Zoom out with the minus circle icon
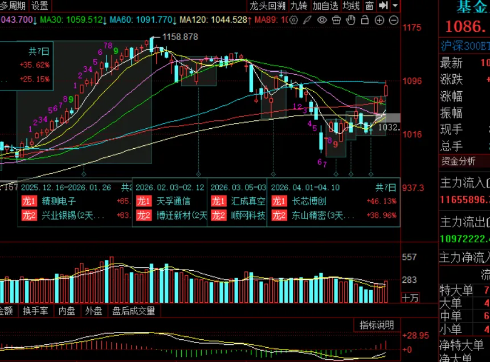This screenshot has width=490, height=362. pos(394,21)
